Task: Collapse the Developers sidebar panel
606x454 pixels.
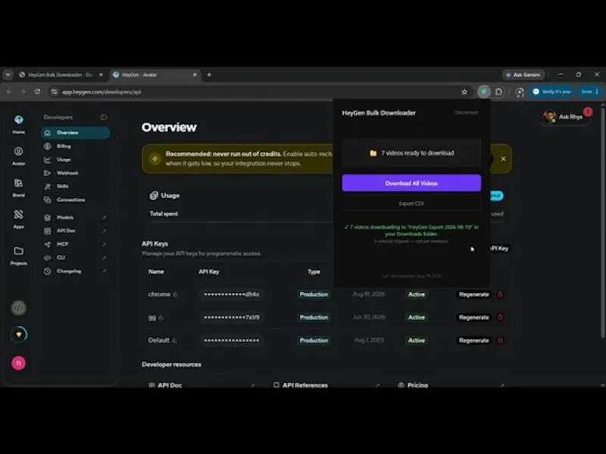Action: (103, 117)
